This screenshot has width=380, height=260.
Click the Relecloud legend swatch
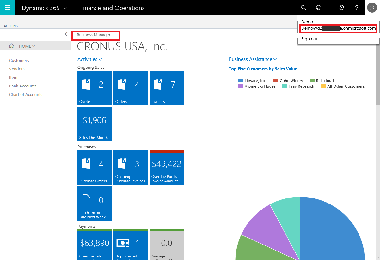pyautogui.click(x=312, y=81)
